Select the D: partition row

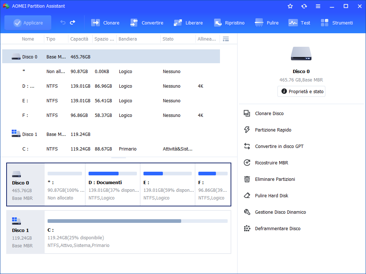[111, 86]
